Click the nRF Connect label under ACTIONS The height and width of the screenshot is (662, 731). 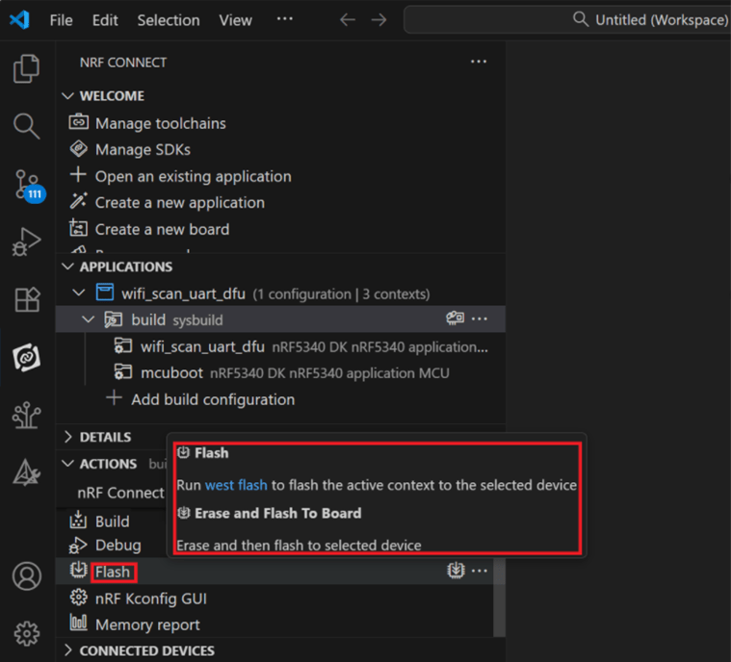tap(120, 493)
